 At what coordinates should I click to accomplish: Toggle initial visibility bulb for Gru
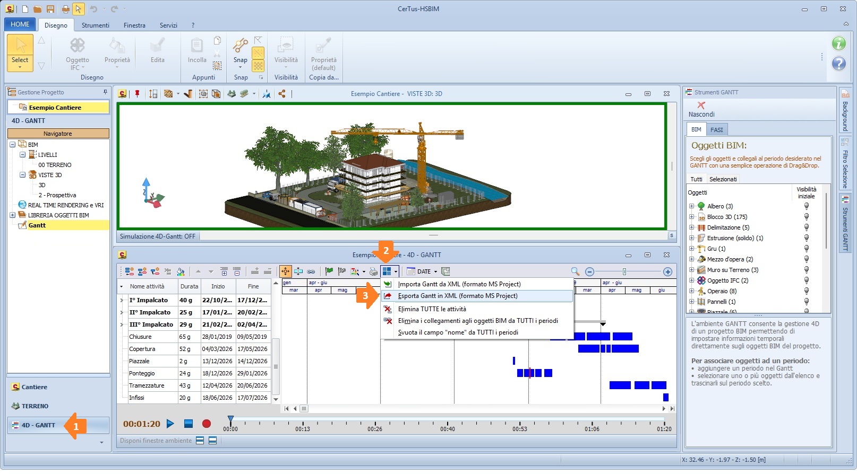806,249
